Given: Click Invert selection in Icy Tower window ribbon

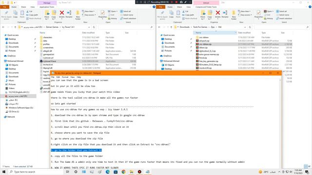Looking at the screenshot, I should click(128, 18).
